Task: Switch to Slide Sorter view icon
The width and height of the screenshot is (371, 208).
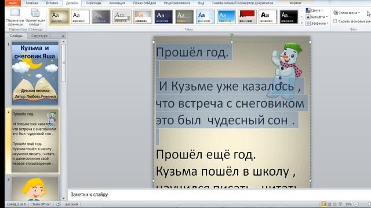Action: 329,204
